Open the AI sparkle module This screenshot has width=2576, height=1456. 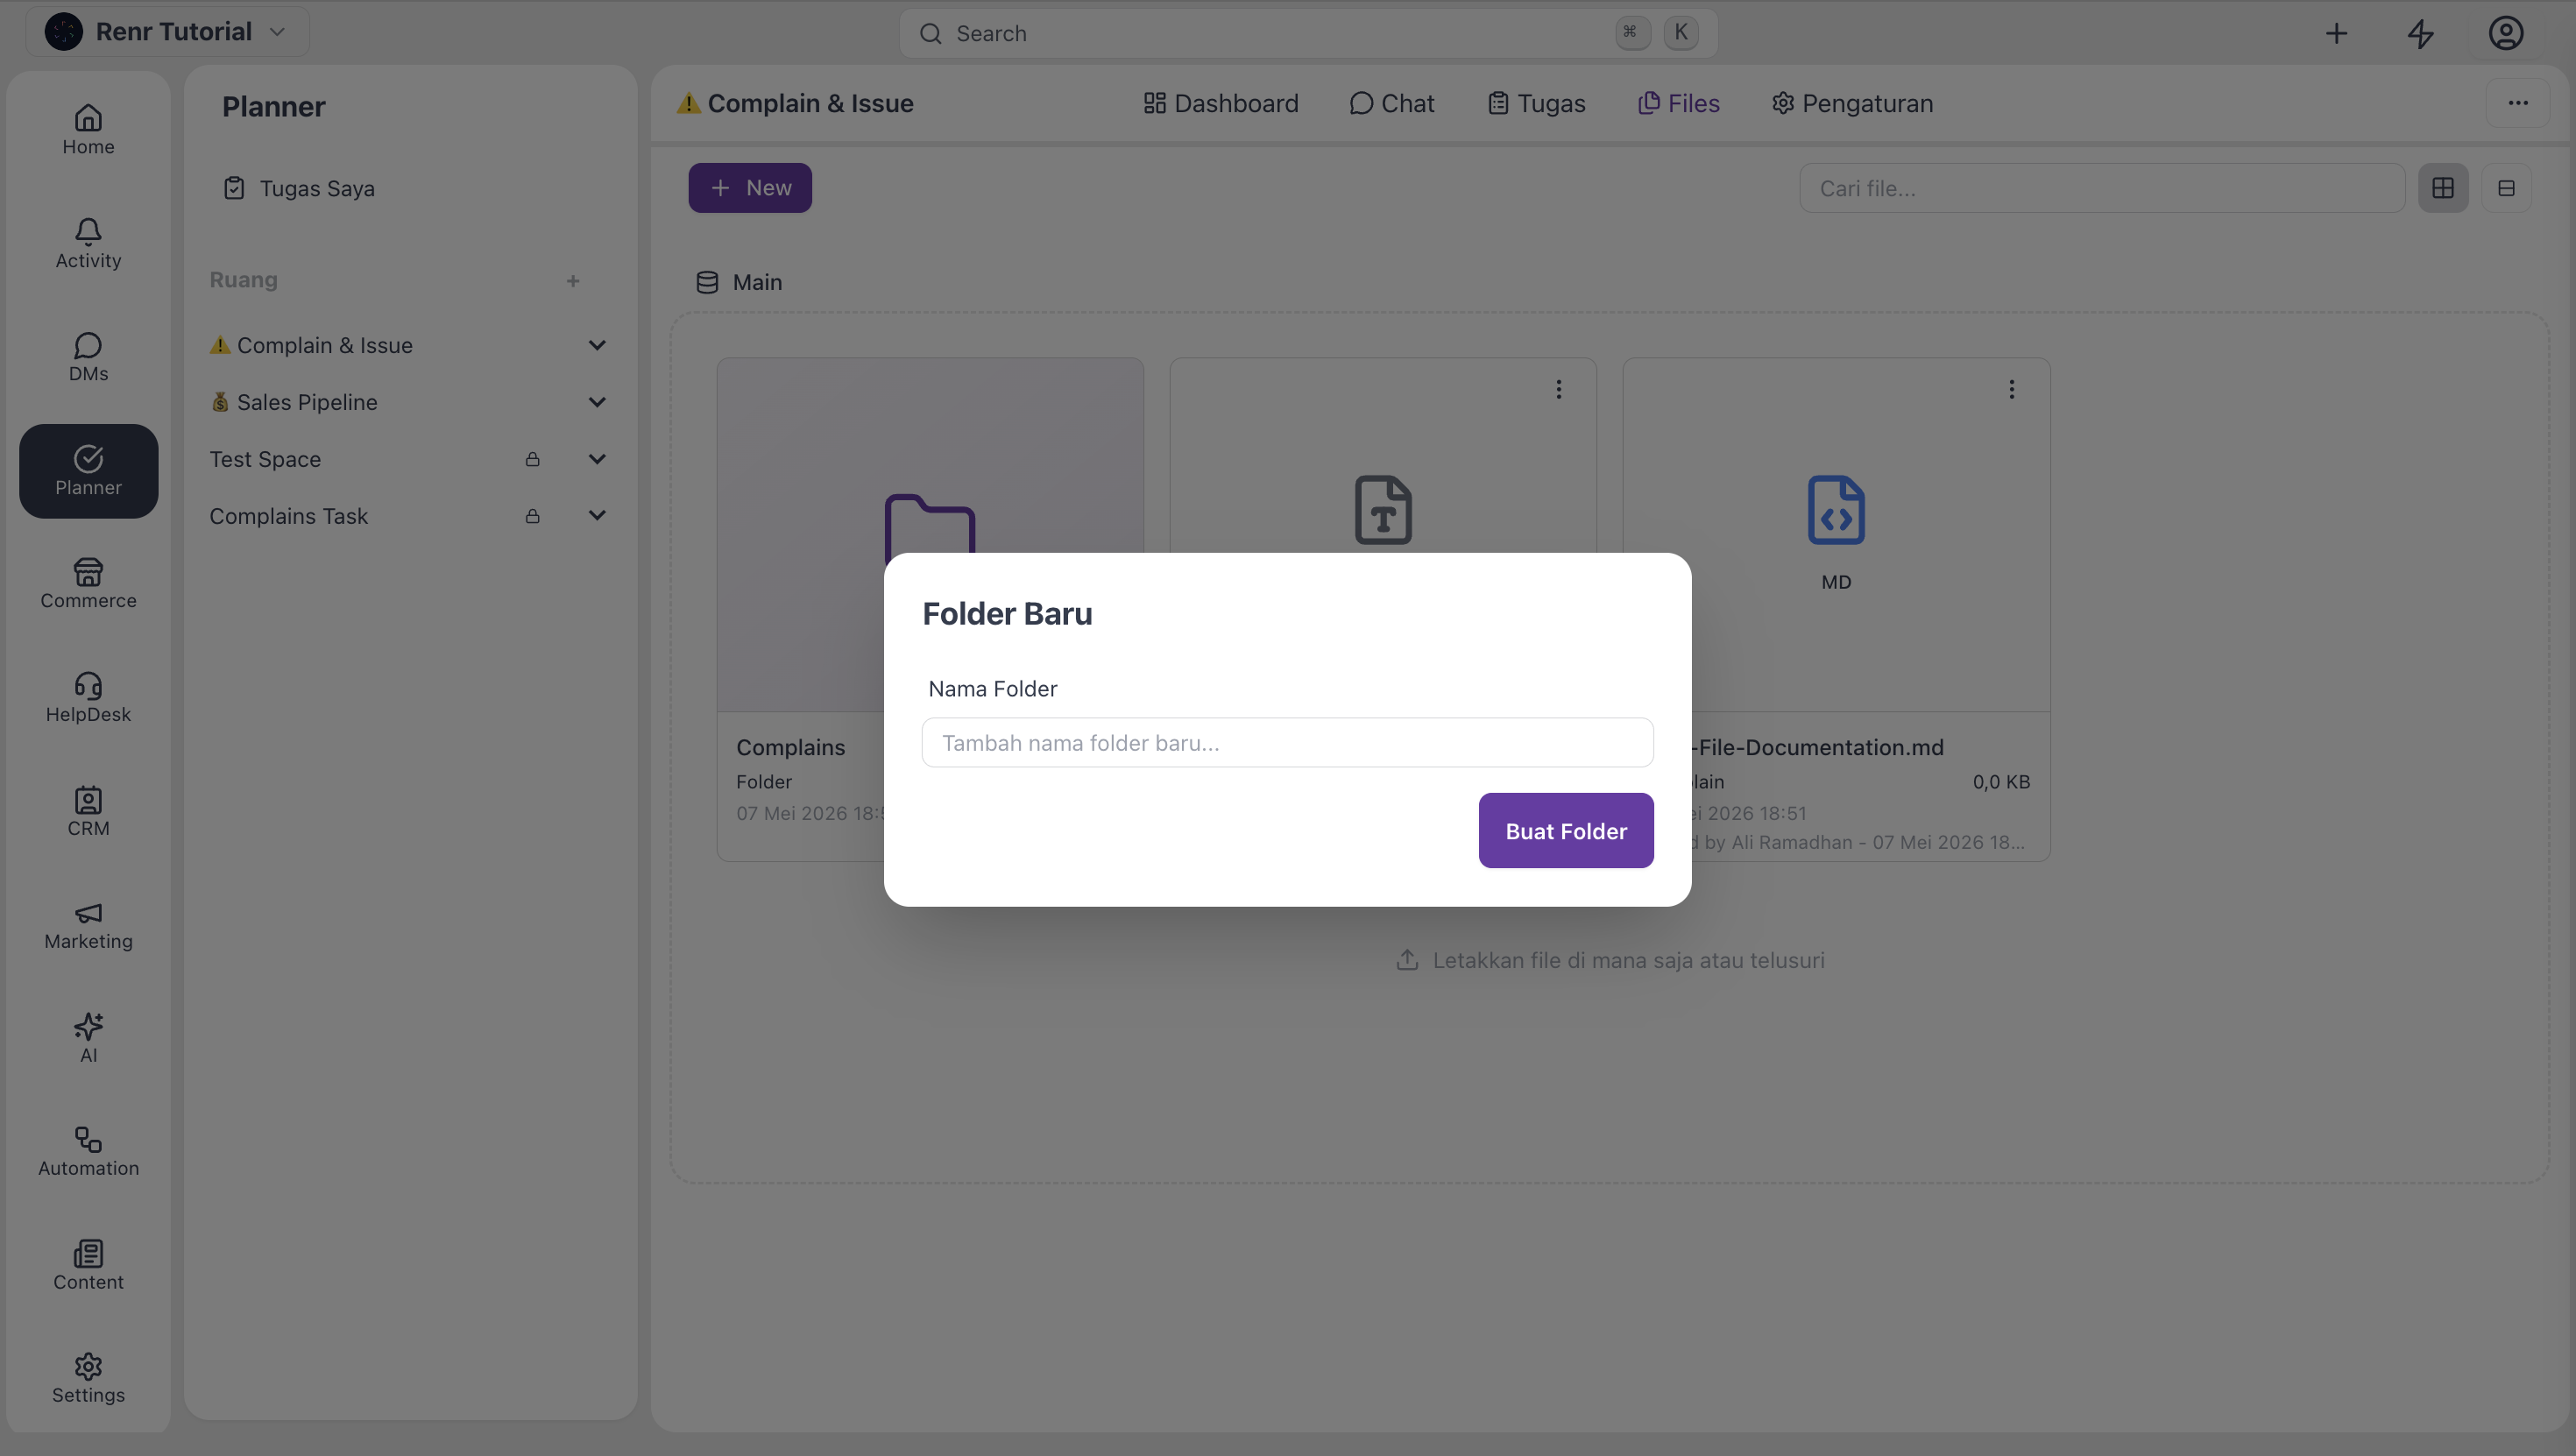88,1039
